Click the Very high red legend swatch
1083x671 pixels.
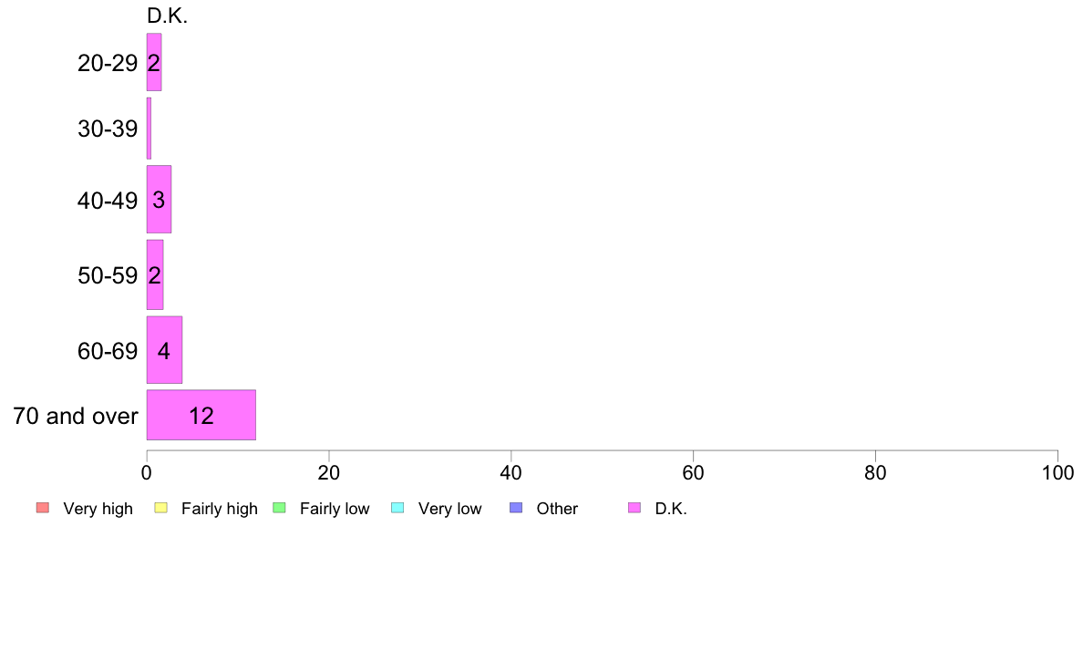pyautogui.click(x=43, y=508)
